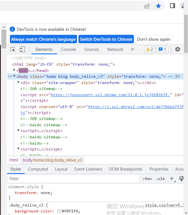This screenshot has width=188, height=215.
Task: Click the none value of transform
Action: point(45,193)
